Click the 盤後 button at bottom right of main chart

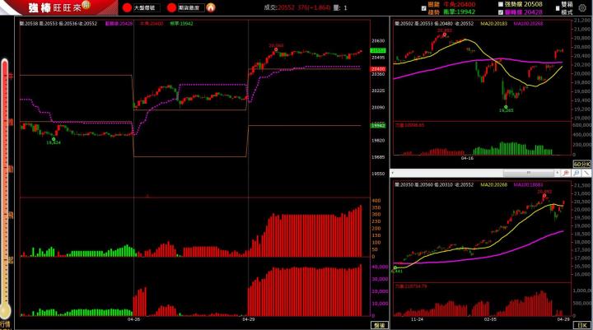378,326
